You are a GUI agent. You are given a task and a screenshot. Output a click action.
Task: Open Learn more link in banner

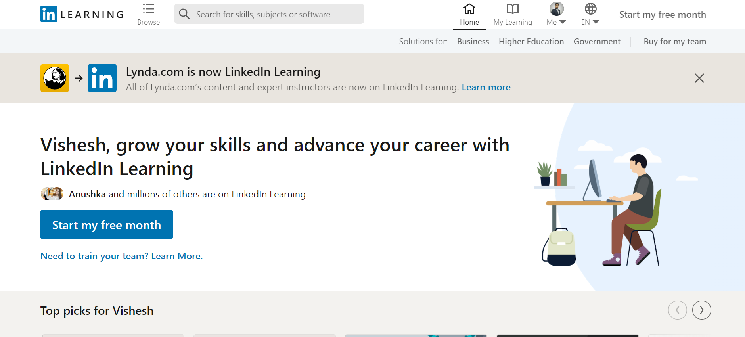click(486, 87)
